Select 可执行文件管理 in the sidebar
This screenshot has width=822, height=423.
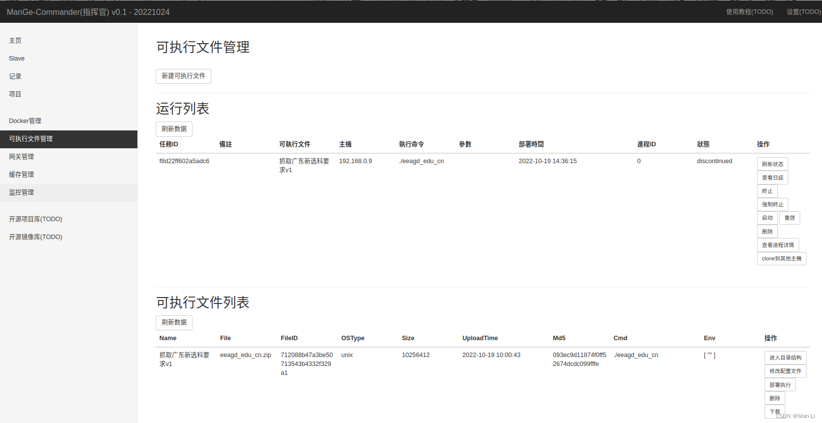(68, 139)
